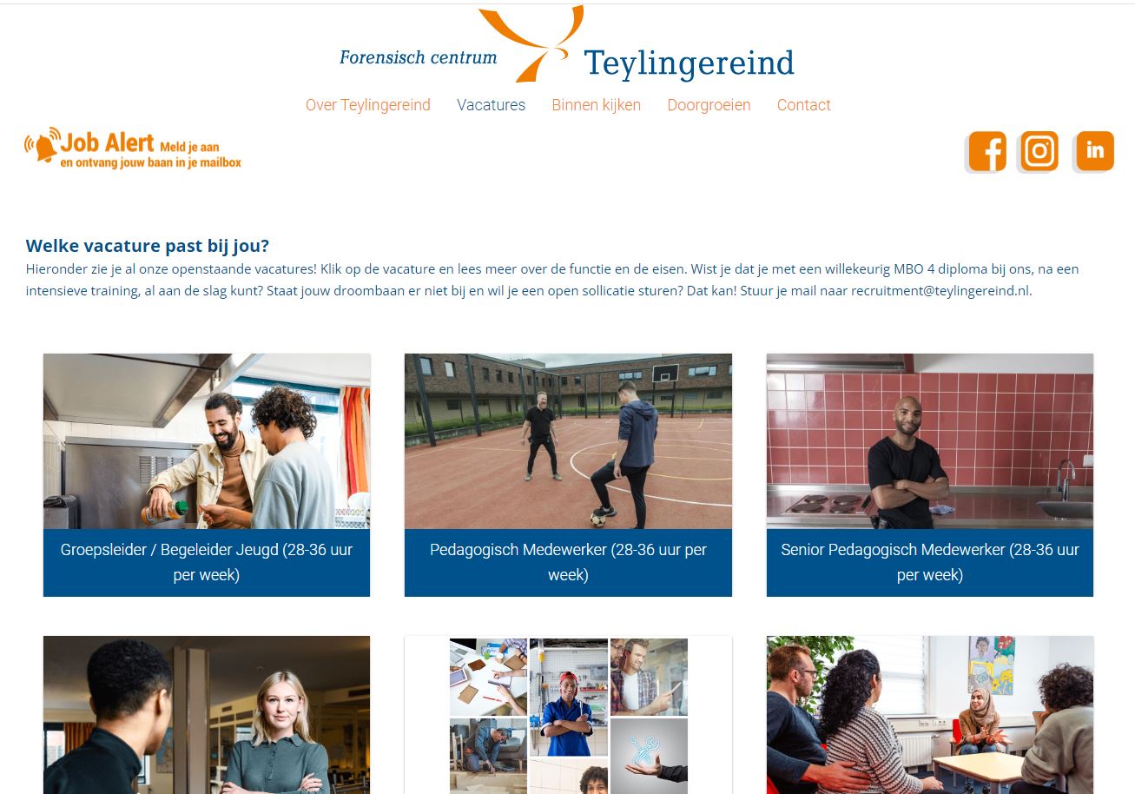The height and width of the screenshot is (794, 1135).
Task: Open the LinkedIn social icon
Action: pyautogui.click(x=1094, y=151)
